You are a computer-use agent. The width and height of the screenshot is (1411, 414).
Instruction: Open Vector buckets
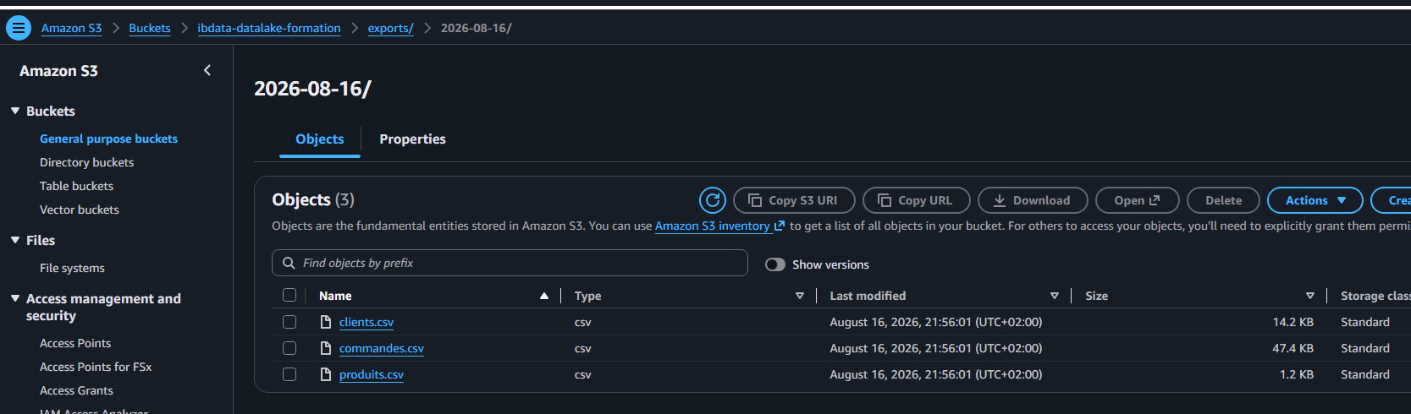tap(80, 210)
